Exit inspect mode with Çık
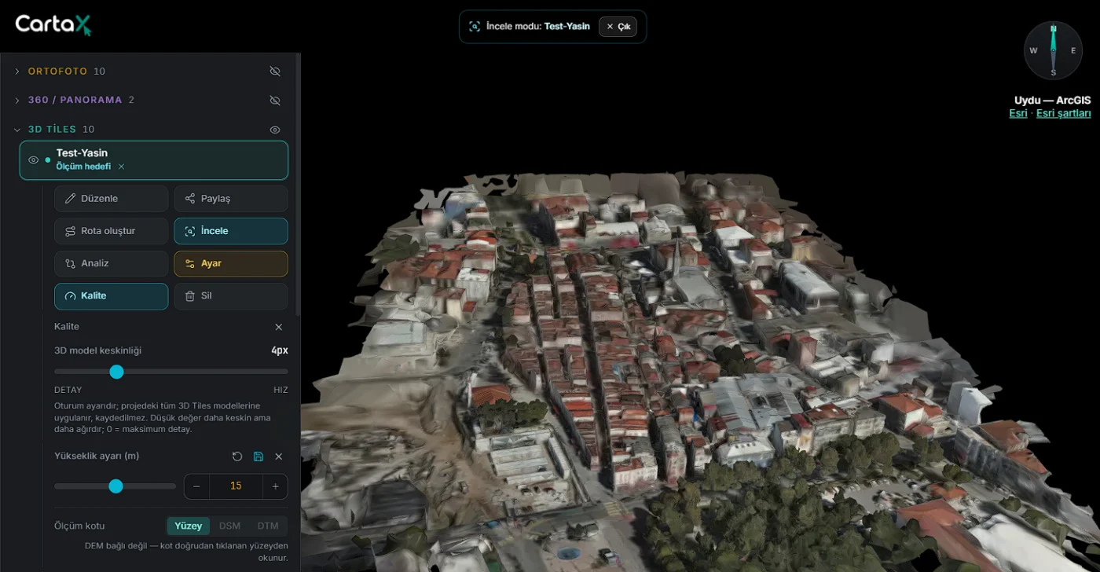The width and height of the screenshot is (1100, 572). [x=618, y=27]
